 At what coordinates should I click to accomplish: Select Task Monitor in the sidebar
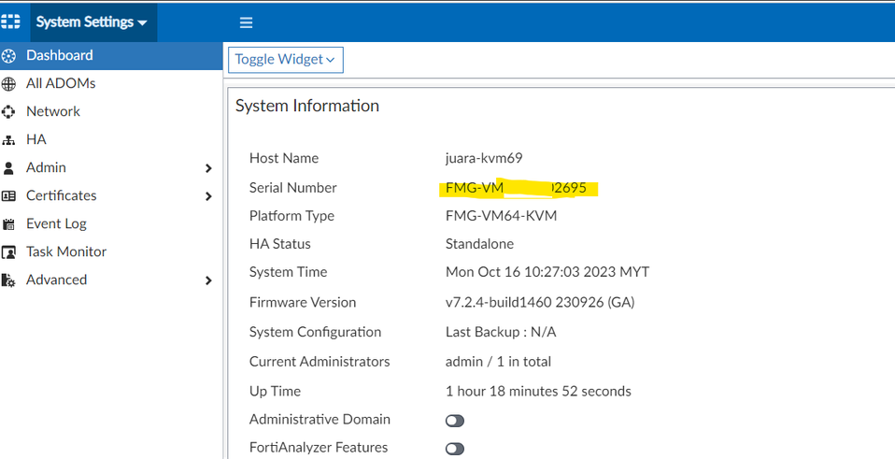point(66,251)
